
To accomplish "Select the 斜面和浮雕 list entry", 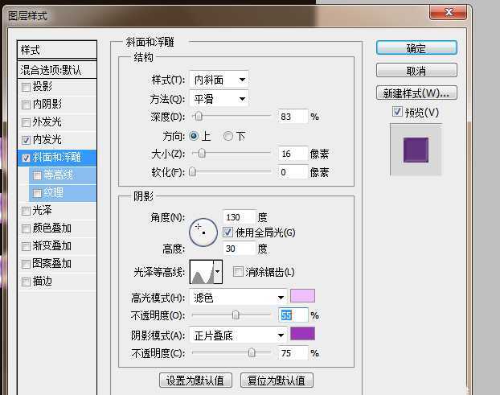I will [x=57, y=158].
